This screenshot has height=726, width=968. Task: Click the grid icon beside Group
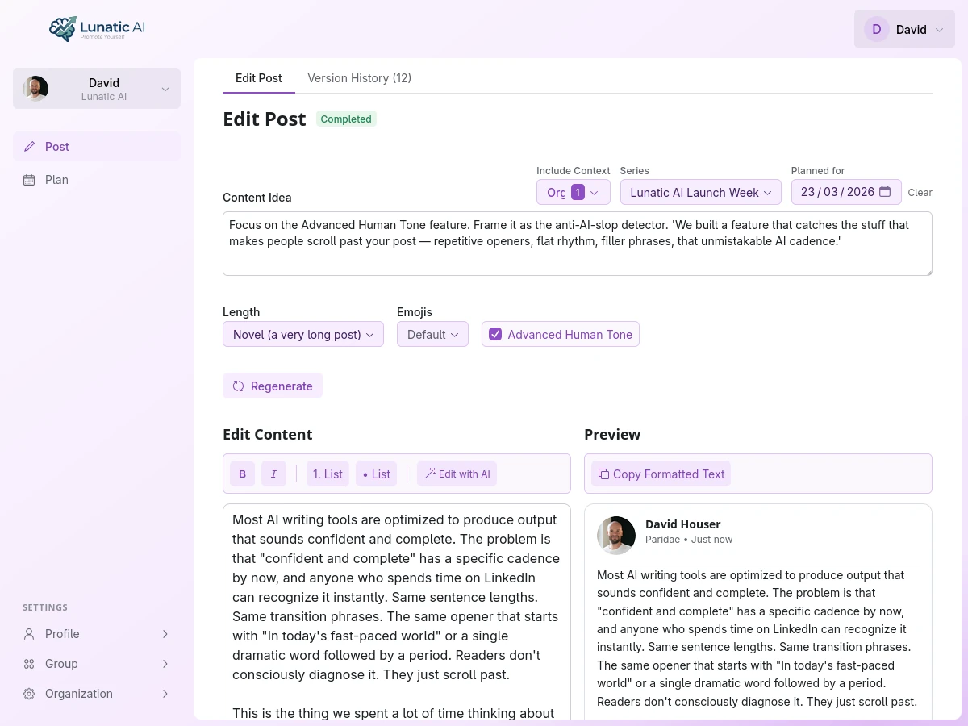pyautogui.click(x=29, y=664)
